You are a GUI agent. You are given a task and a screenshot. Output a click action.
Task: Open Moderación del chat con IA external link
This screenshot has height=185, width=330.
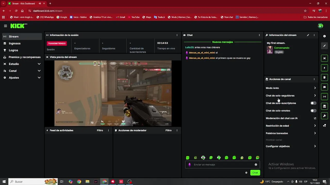click(315, 118)
